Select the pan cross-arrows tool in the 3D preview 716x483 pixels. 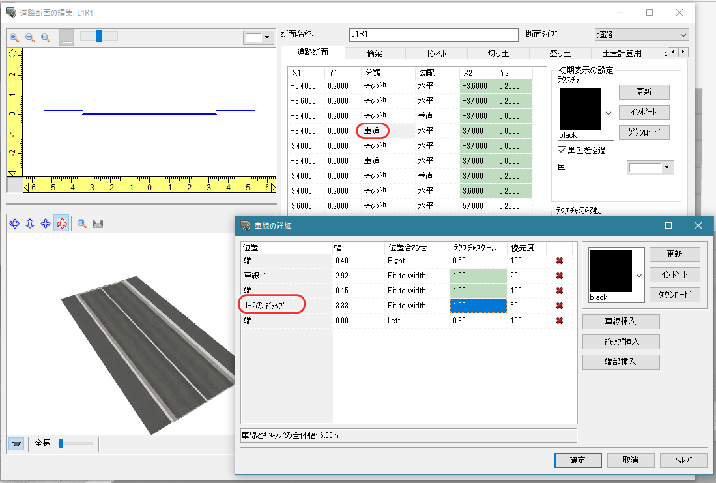pyautogui.click(x=46, y=224)
